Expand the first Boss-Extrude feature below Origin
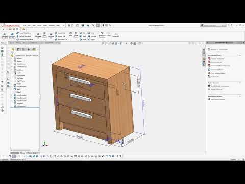This screenshot has height=184, width=245. click(x=12, y=86)
